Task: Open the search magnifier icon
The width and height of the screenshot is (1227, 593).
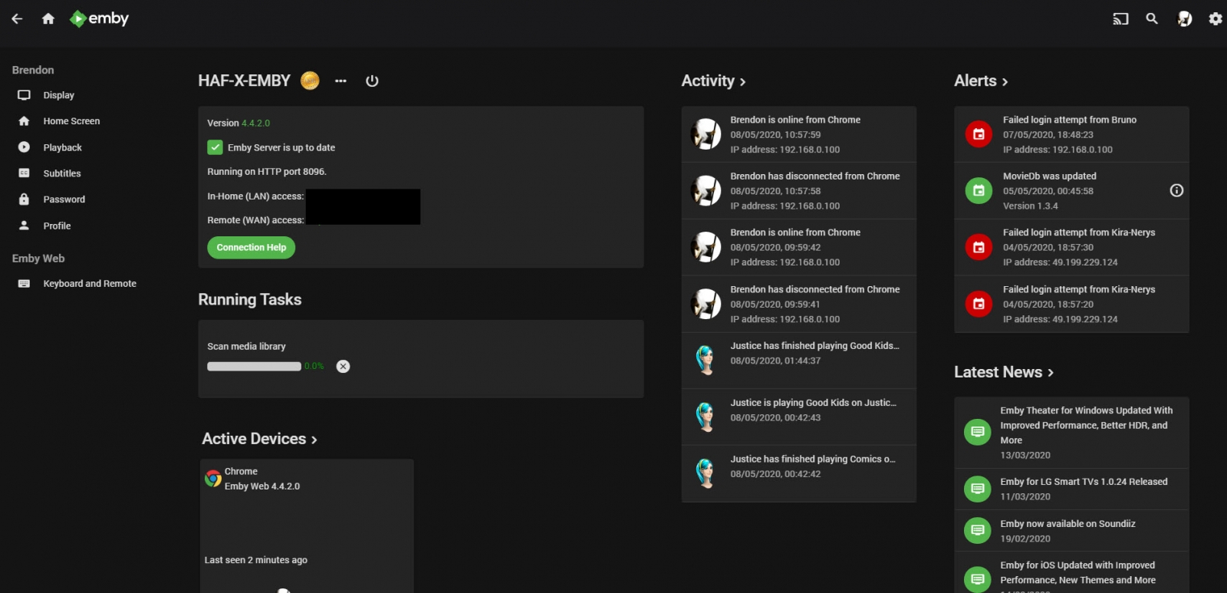Action: [x=1152, y=18]
